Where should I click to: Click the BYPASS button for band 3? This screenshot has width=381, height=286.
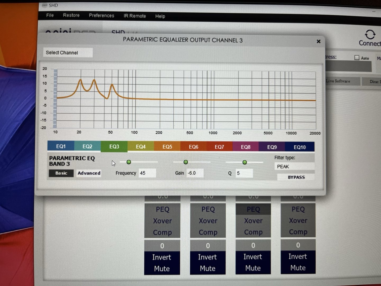(x=296, y=177)
